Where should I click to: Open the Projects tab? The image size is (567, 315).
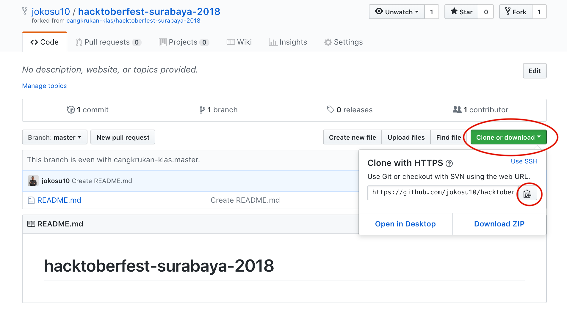click(184, 42)
